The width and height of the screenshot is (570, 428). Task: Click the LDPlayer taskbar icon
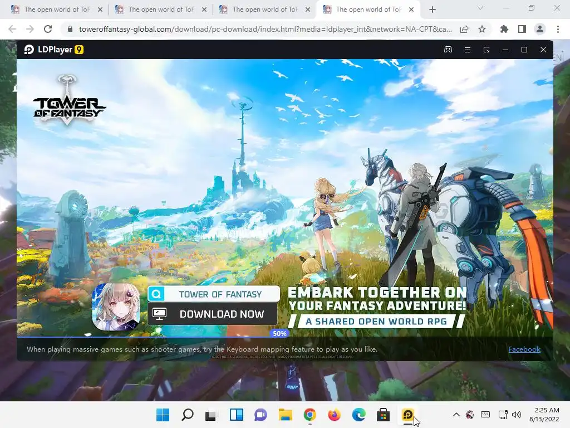point(407,415)
